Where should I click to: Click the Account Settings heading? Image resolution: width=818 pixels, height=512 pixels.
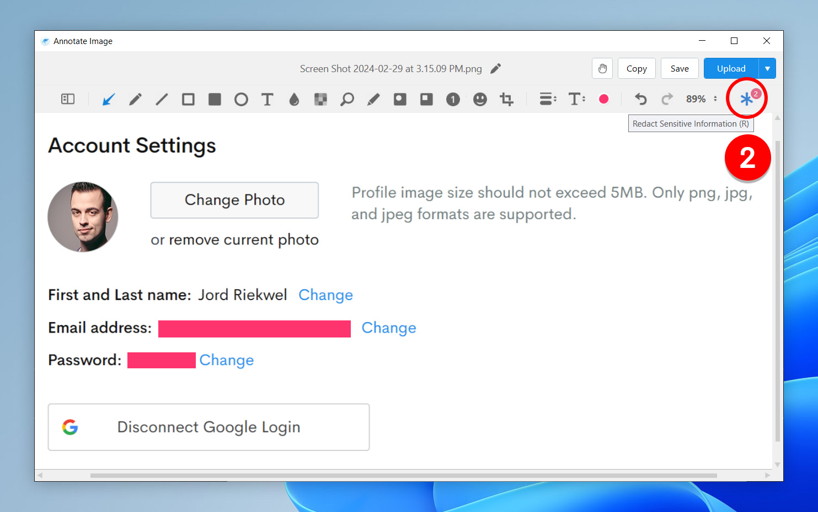pyautogui.click(x=132, y=146)
